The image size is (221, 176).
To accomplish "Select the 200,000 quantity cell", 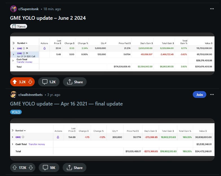I will (x=117, y=137).
